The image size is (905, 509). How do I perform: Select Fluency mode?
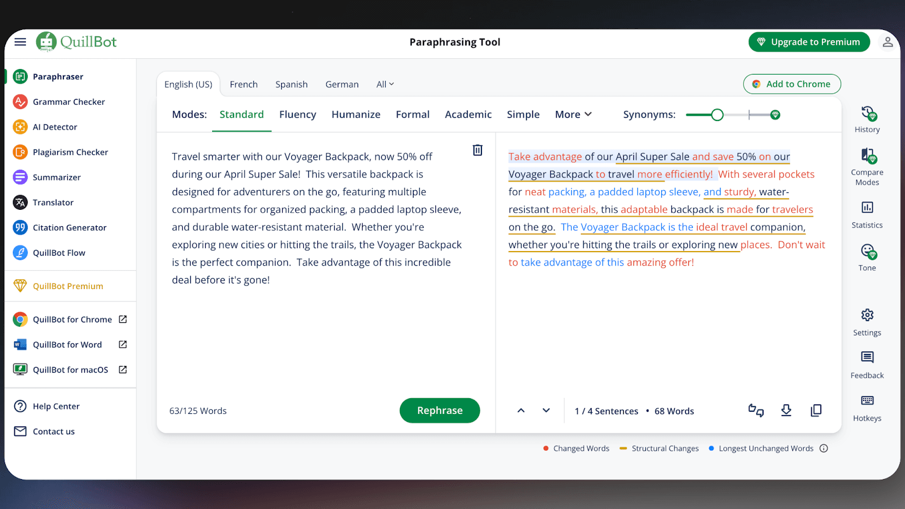coord(298,114)
